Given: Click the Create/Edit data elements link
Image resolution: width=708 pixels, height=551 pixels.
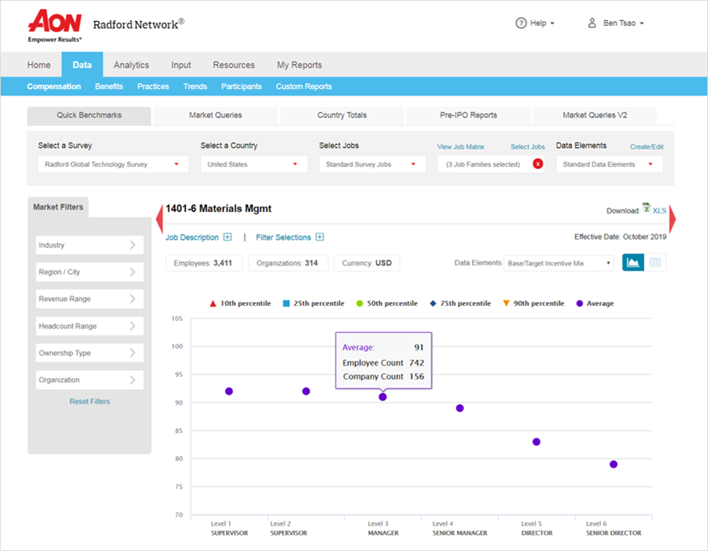Looking at the screenshot, I should (x=646, y=147).
